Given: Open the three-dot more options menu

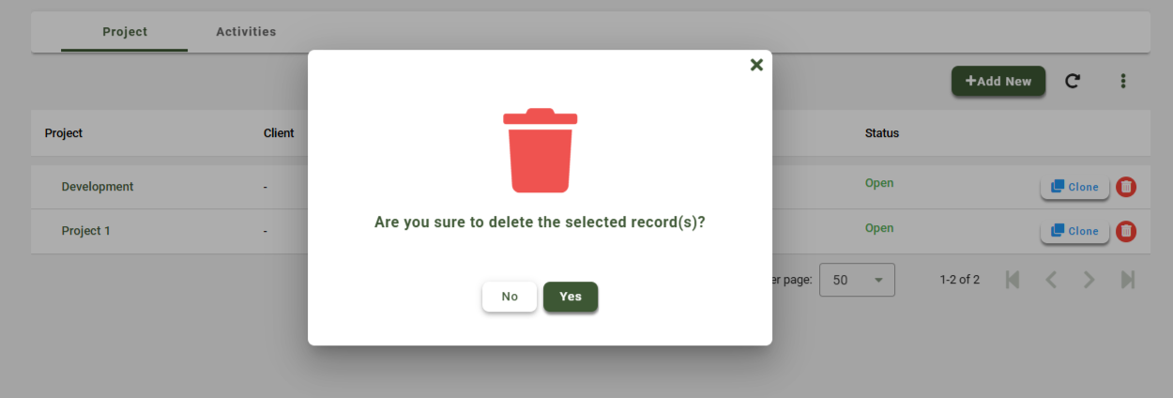Looking at the screenshot, I should coord(1122,81).
